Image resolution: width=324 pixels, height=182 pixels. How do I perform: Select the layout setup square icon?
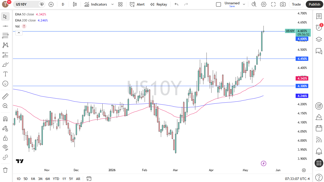[218, 4]
